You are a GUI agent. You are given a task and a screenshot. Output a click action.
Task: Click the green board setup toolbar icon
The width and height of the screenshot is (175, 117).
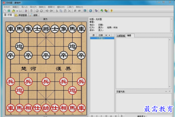pyautogui.click(x=9, y=11)
